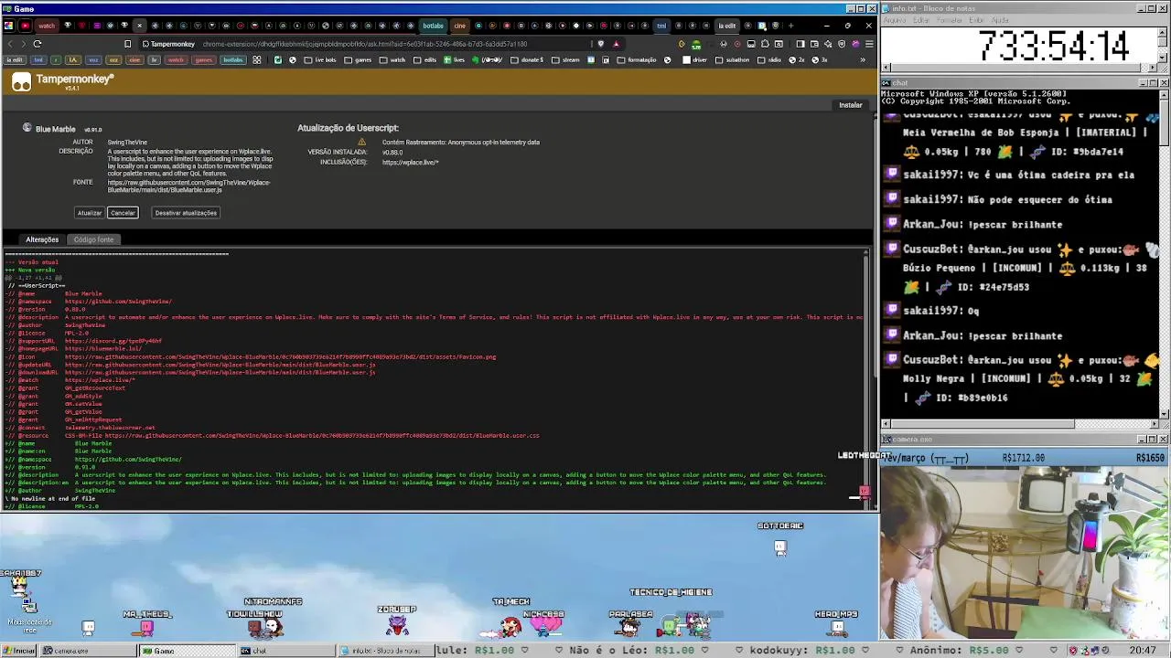1171x658 pixels.
Task: Open Arquivo menu in Bloco de notas
Action: [894, 20]
